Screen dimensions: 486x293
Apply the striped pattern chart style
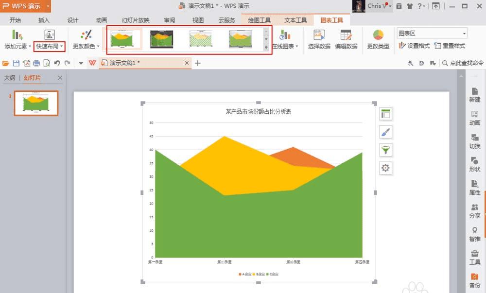201,39
